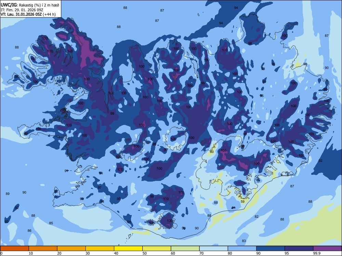Pick the indigo 95–99.9 legend swatch
This screenshot has height=256, width=342.
[299, 248]
